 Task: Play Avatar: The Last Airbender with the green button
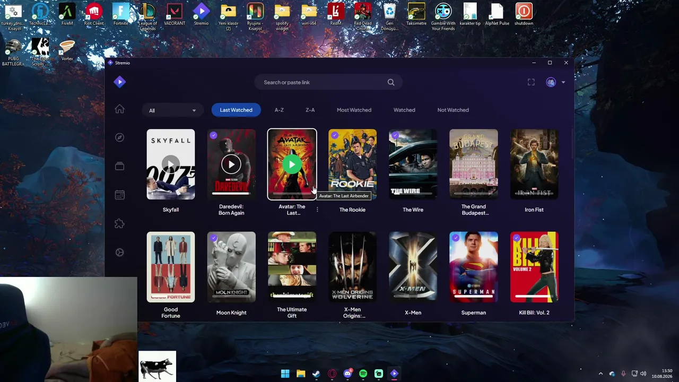click(292, 164)
